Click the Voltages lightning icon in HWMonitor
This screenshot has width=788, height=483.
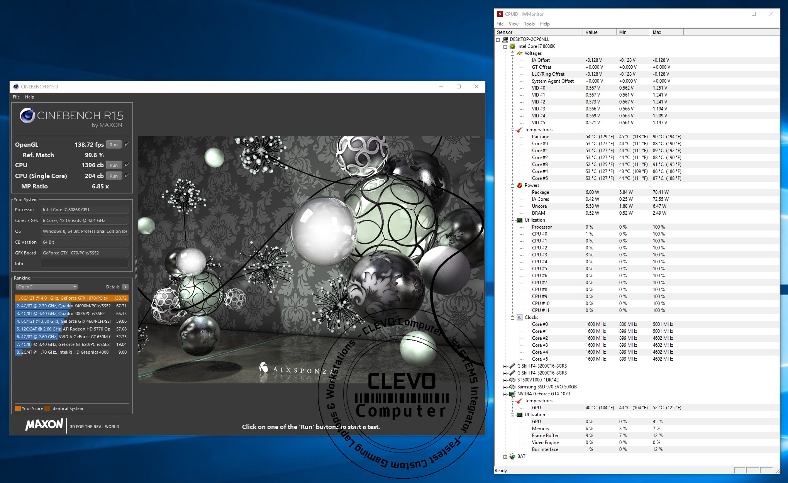coord(520,53)
